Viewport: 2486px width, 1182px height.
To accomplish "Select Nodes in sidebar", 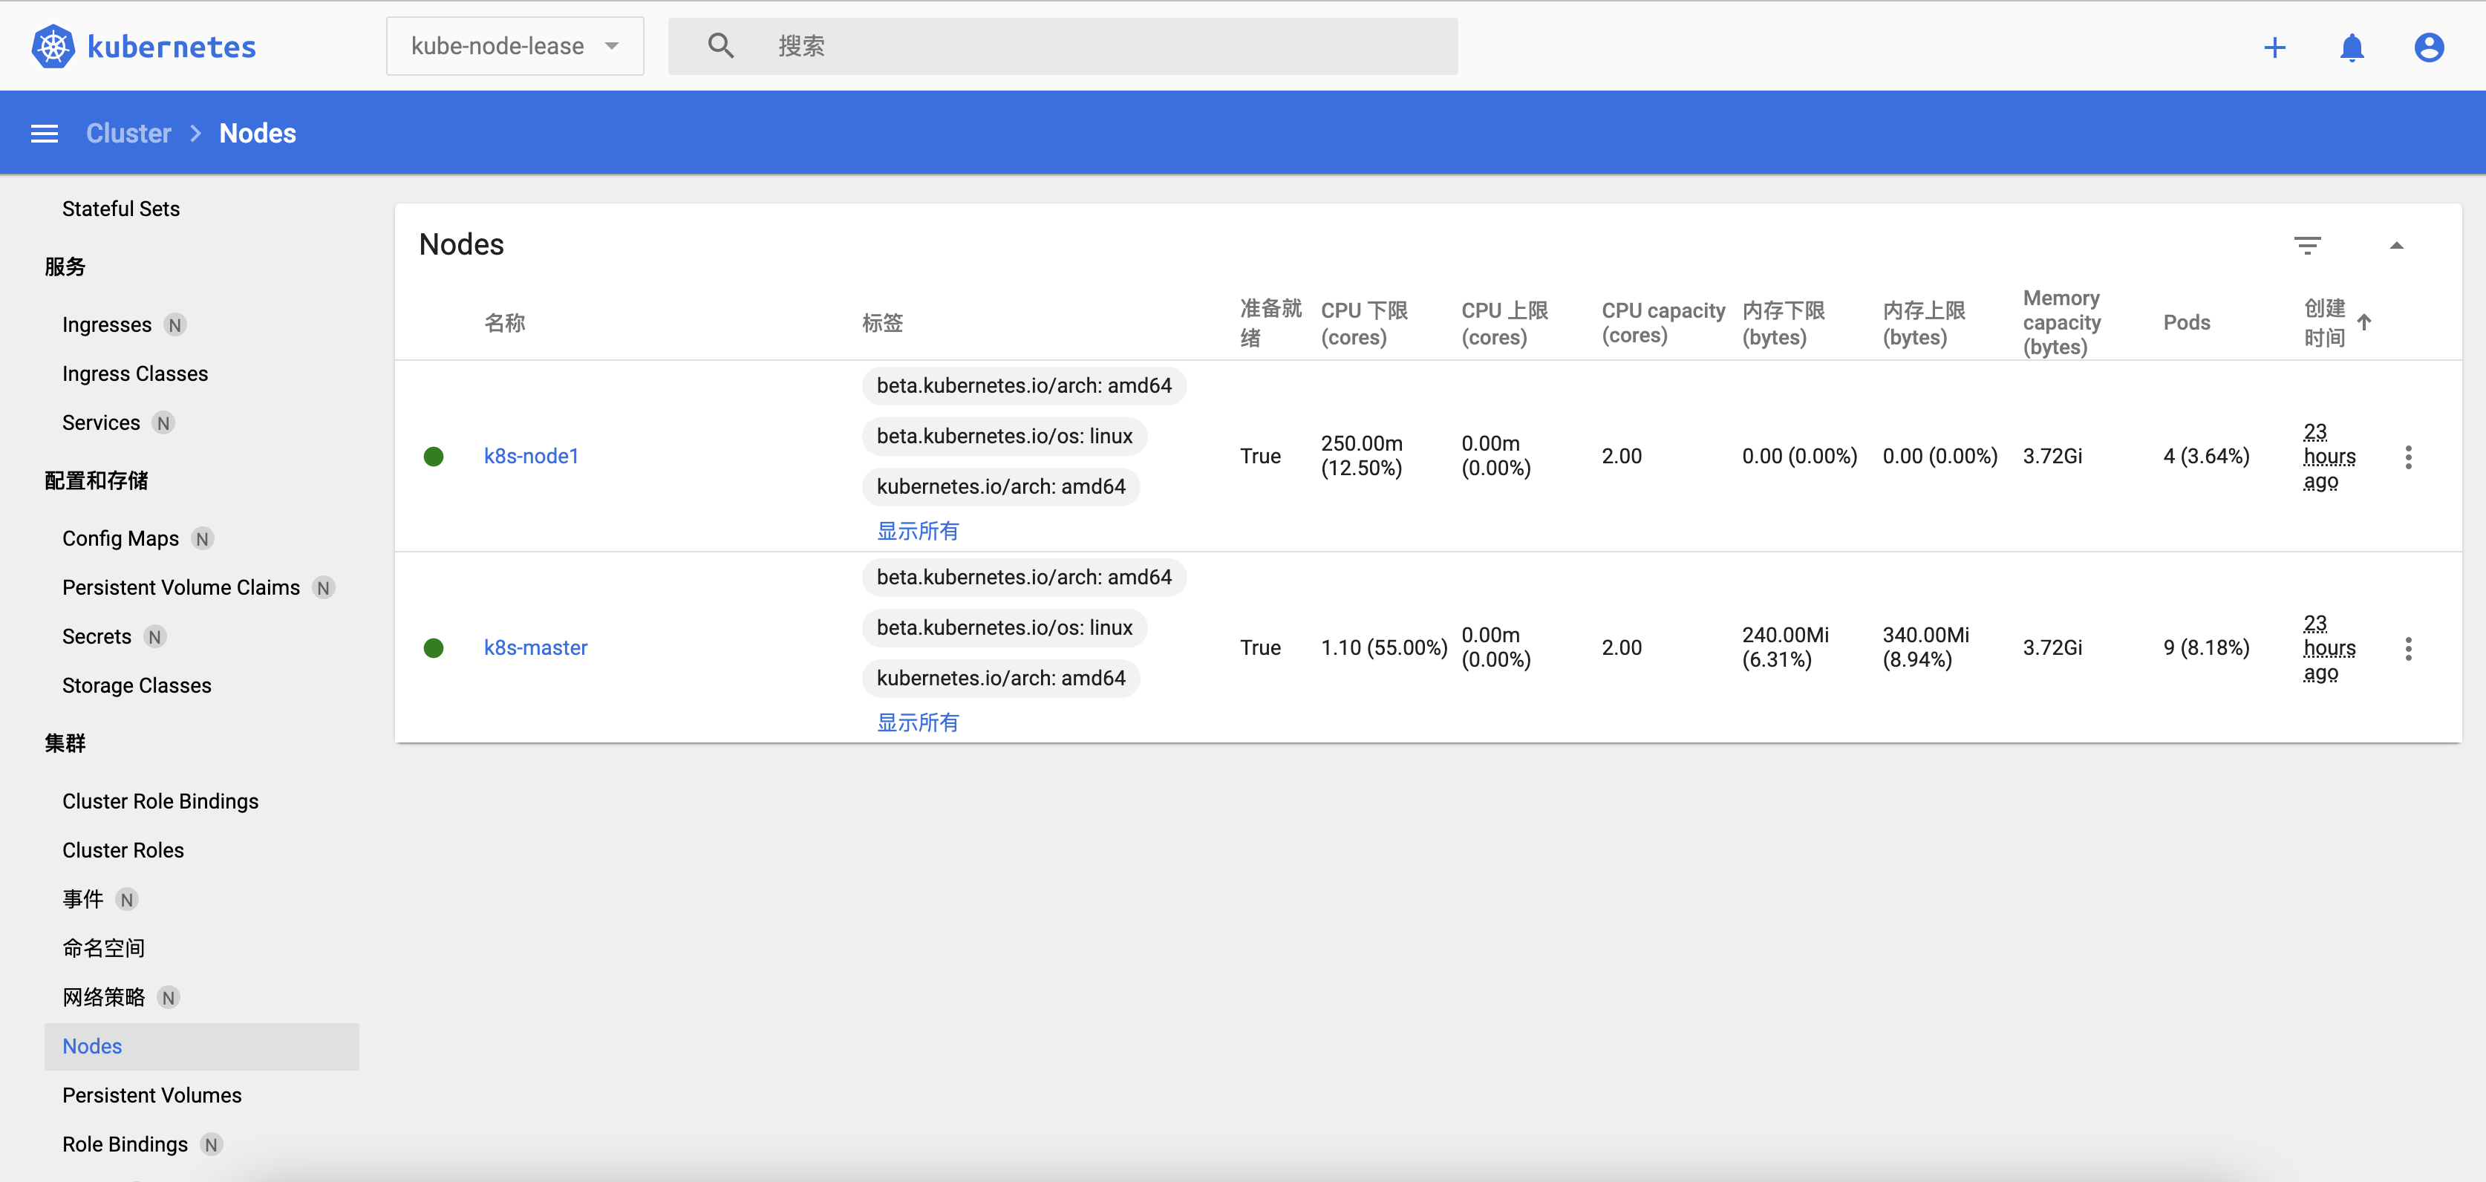I will tap(202, 1047).
